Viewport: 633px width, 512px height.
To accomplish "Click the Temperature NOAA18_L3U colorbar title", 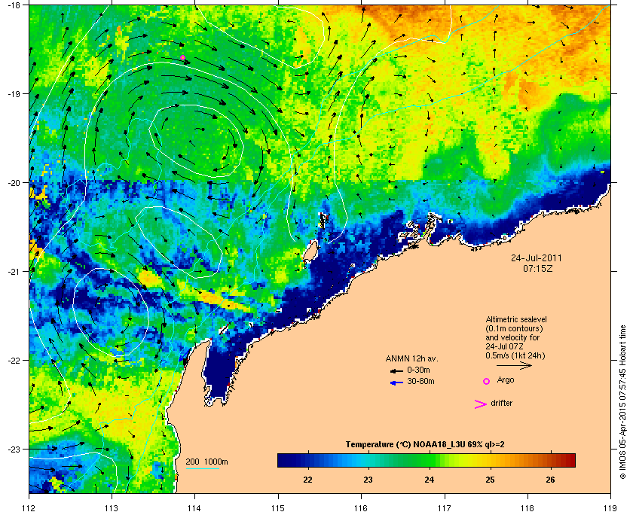I will 425,445.
